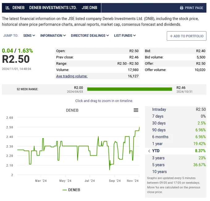The image size is (210, 201).
Task: Click the chart icon beside DENEB header
Action: coord(8,8)
